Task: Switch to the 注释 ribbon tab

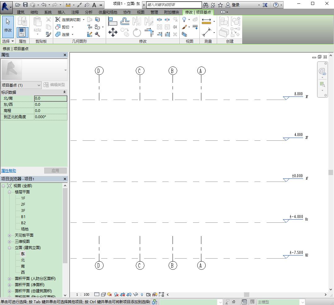Action: point(75,12)
